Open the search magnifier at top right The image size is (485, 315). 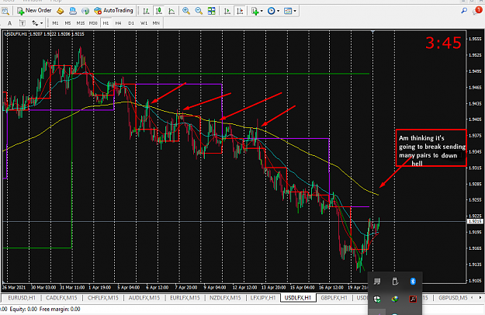(x=464, y=11)
